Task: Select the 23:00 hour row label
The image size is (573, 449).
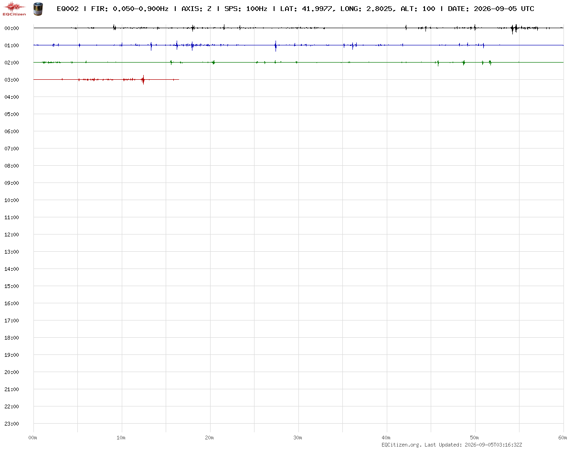Action: tap(11, 424)
